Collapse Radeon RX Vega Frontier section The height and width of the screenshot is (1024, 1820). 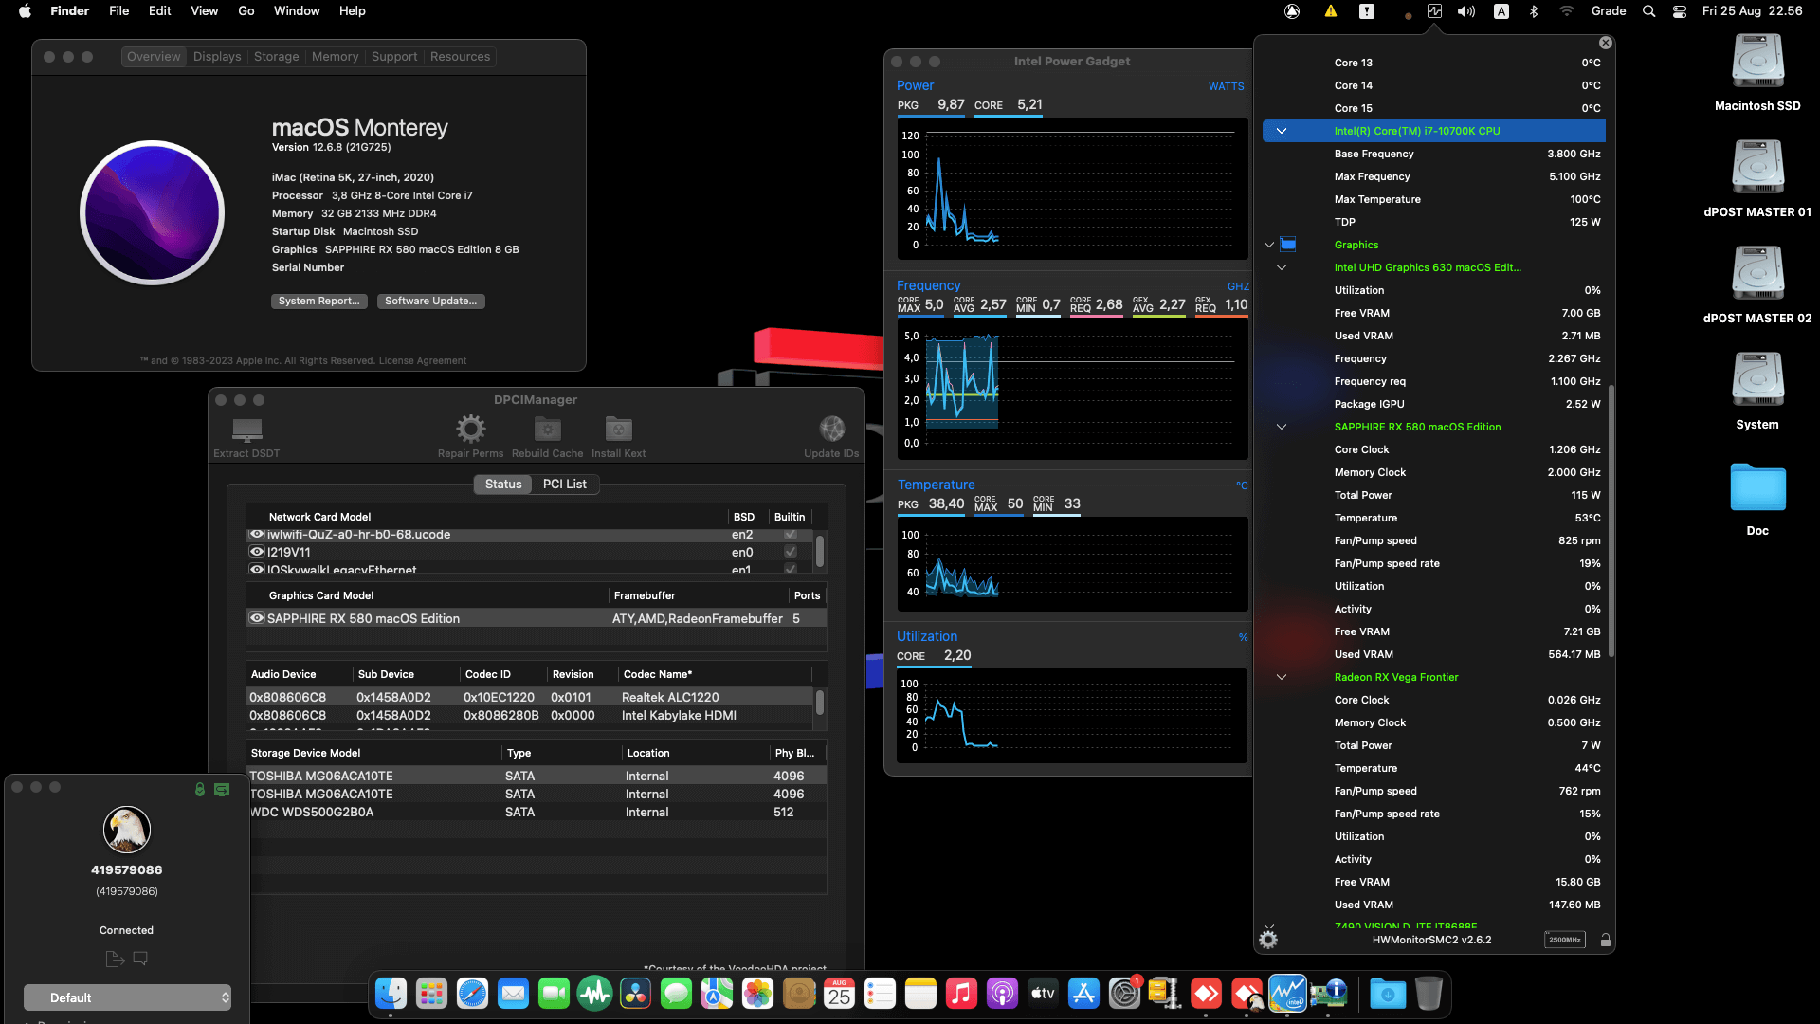point(1281,677)
